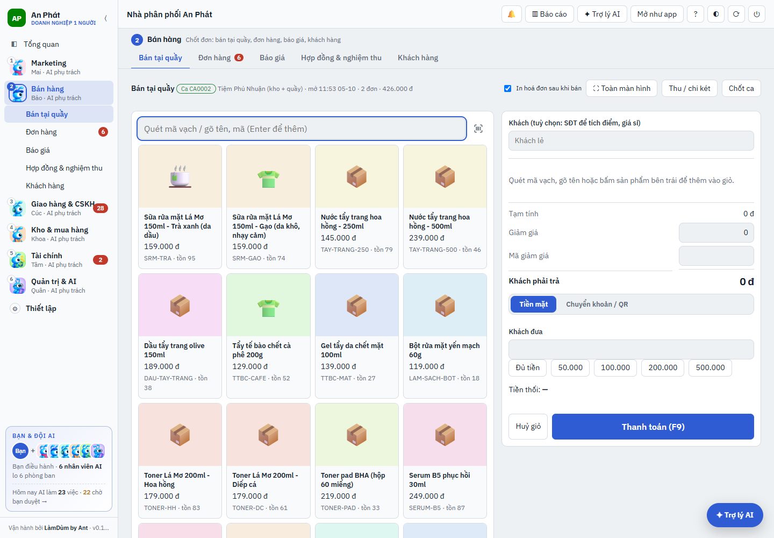Select Chuyển khoản / QR payment method
Screen dimensions: 774x538
click(x=597, y=304)
